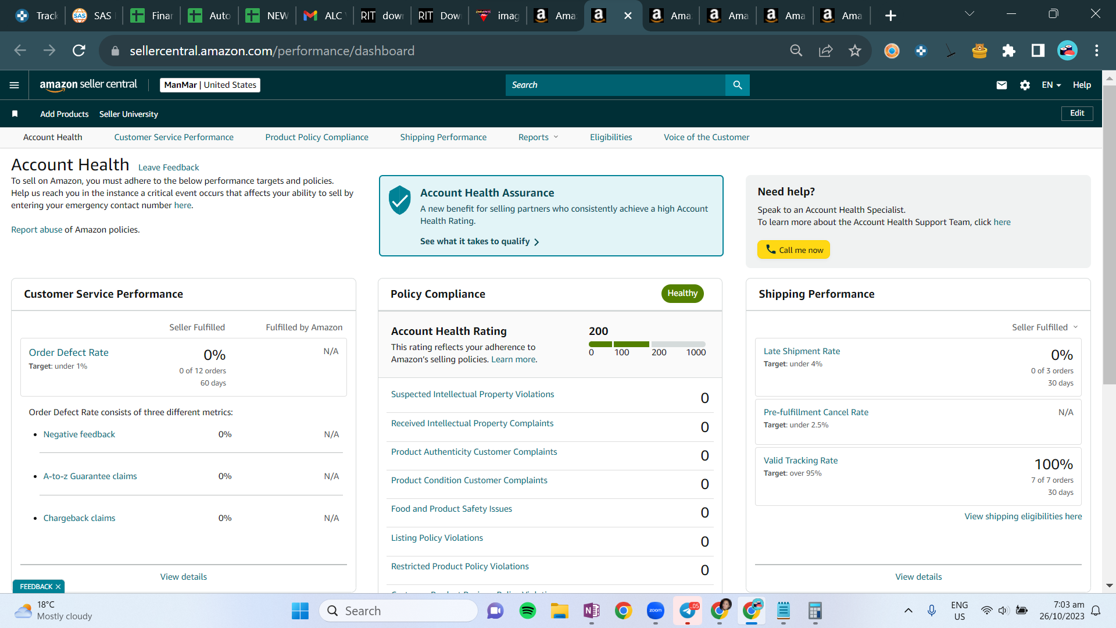Open File Explorer from the taskbar

click(560, 611)
